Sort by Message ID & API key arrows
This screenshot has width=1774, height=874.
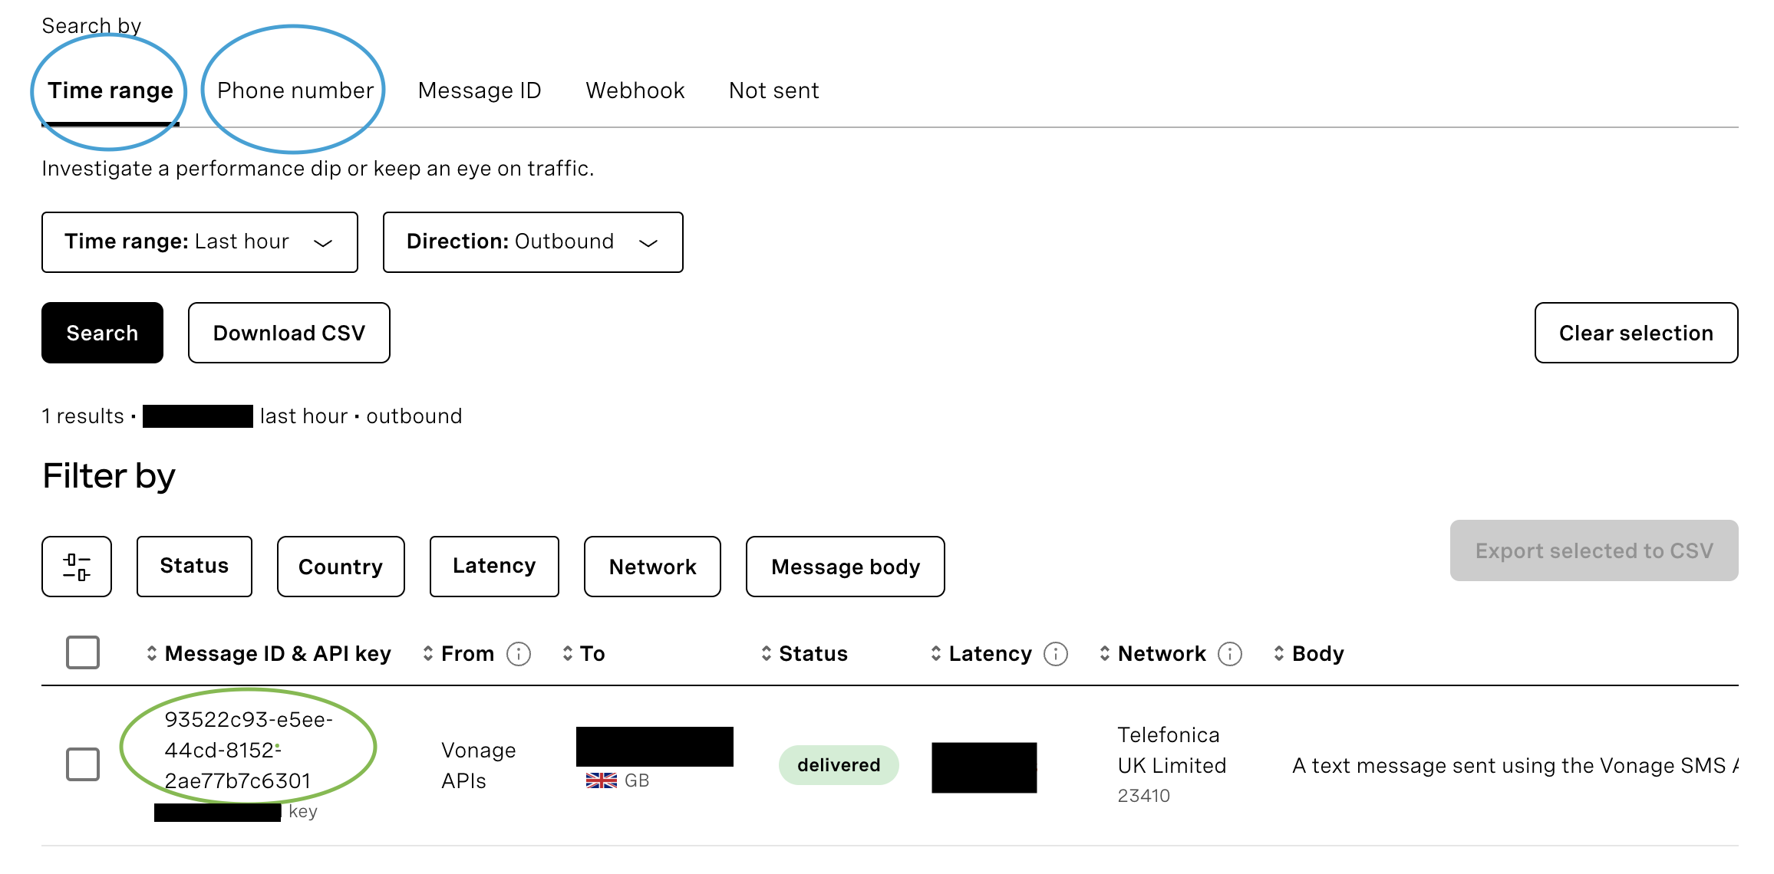(152, 654)
